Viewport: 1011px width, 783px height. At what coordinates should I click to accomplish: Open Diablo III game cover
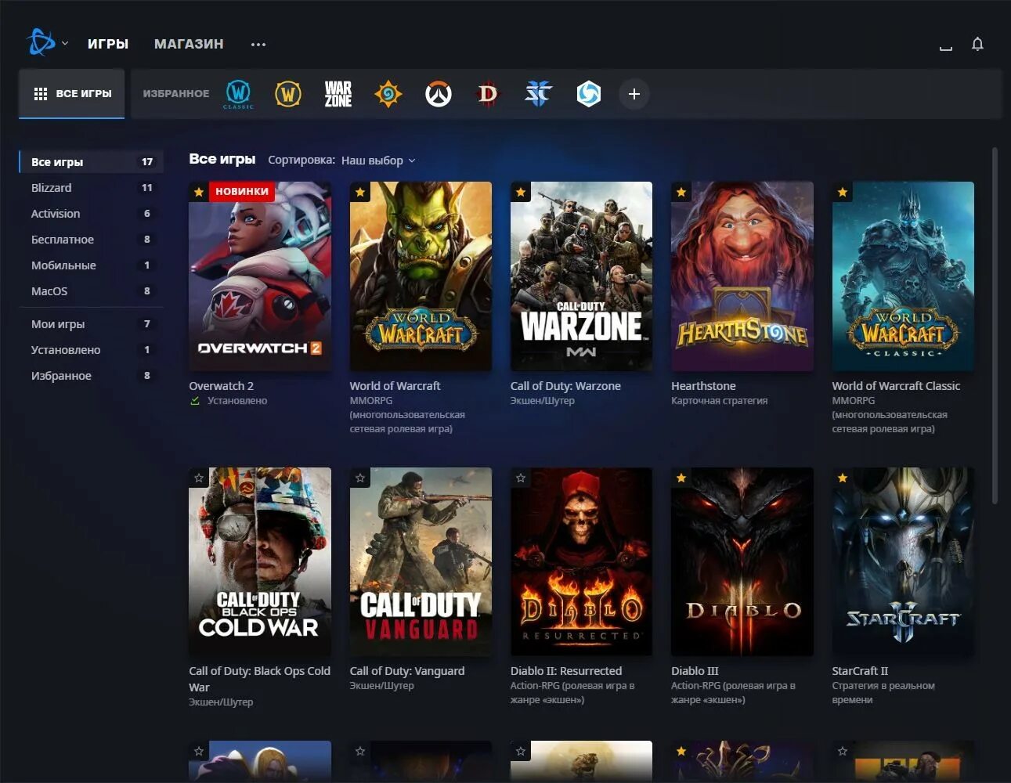(x=742, y=562)
